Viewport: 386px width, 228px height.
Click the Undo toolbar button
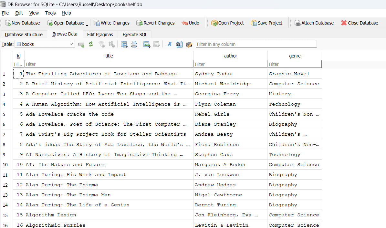tap(190, 23)
